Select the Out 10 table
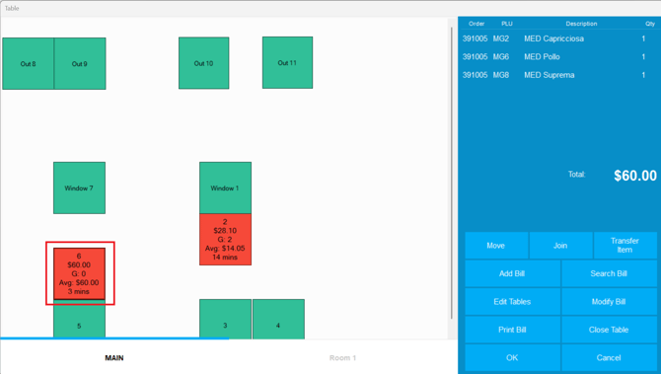 pos(203,63)
